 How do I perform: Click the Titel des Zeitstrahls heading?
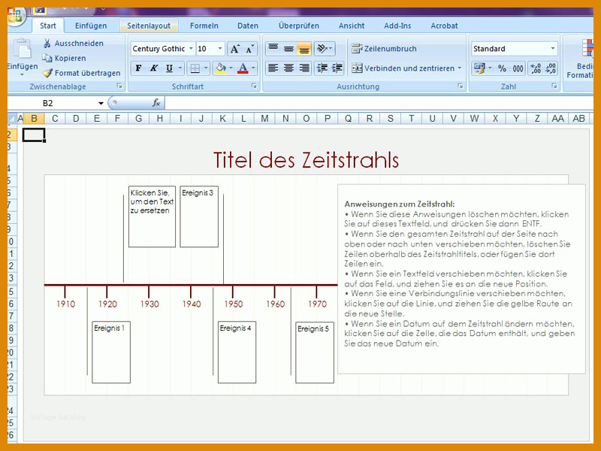(x=306, y=160)
